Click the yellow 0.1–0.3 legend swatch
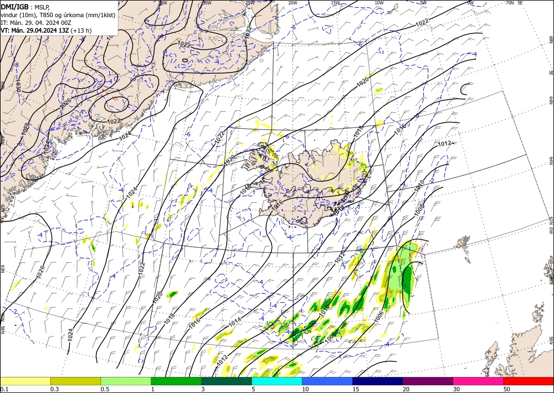Screen dimensions: 554x393 coord(25,381)
